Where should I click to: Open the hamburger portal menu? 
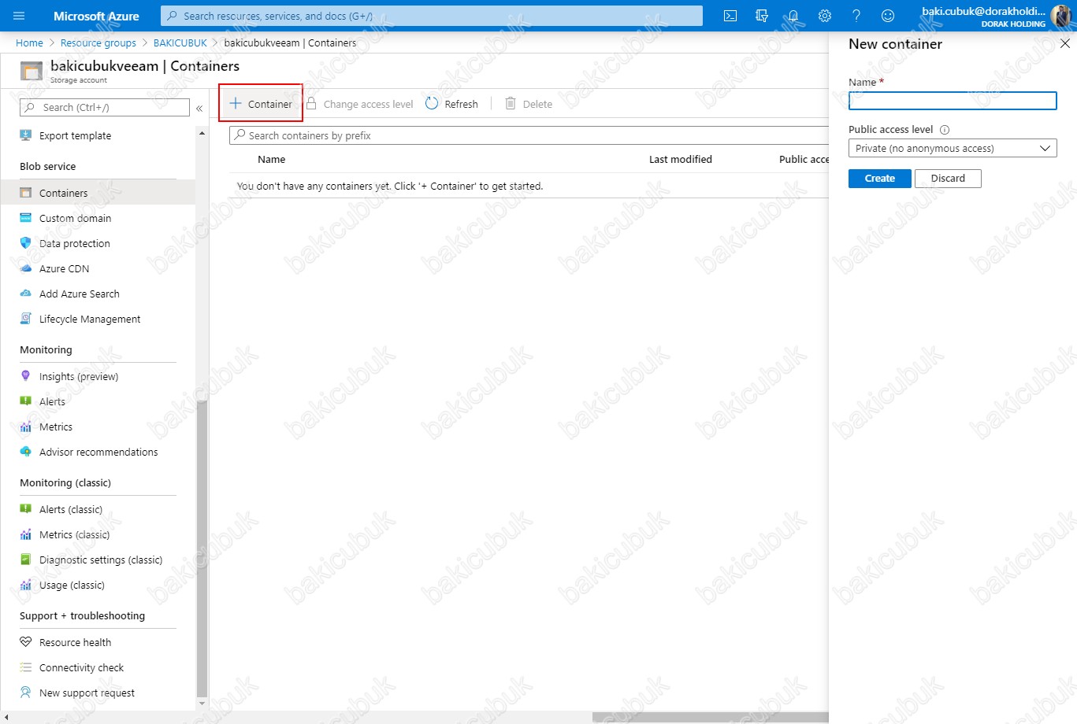click(20, 16)
